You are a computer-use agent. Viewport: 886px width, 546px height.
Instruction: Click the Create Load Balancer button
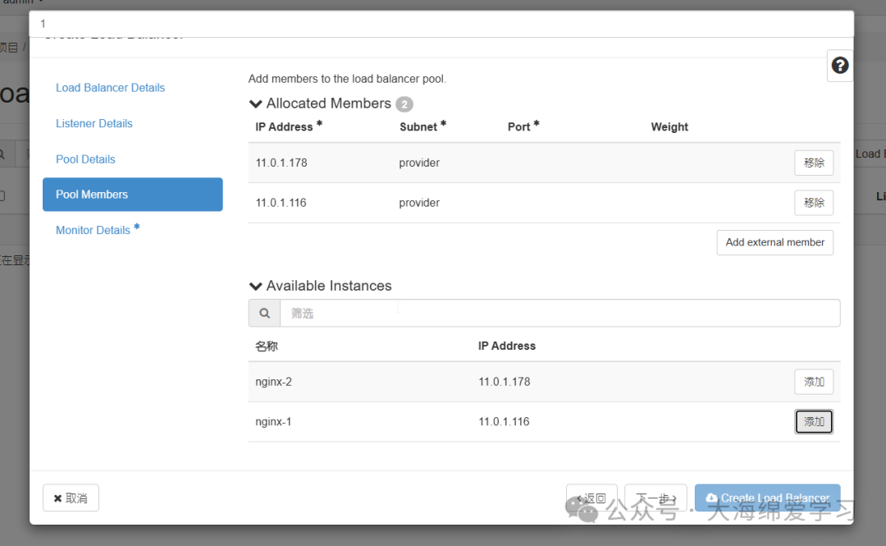point(767,498)
